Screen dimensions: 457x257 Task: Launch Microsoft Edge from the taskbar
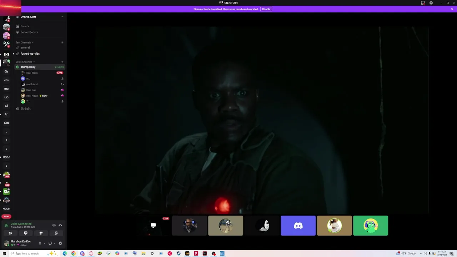point(65,253)
